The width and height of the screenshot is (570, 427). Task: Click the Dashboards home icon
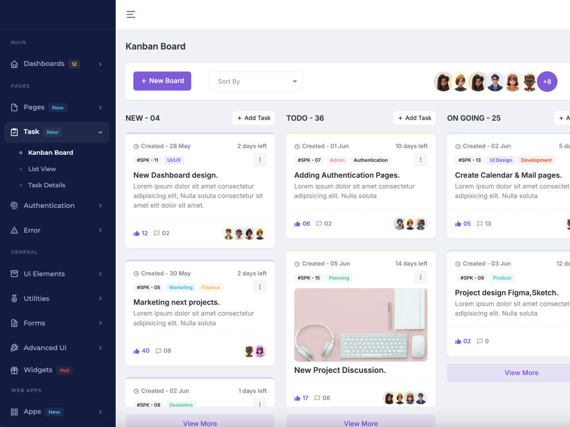point(14,64)
